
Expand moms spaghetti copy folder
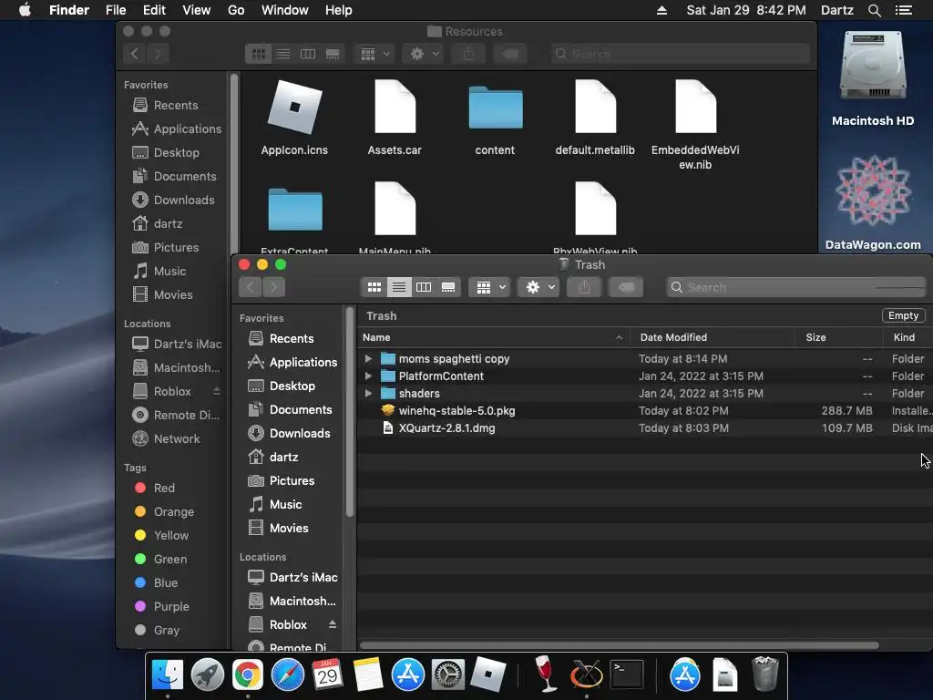click(368, 359)
